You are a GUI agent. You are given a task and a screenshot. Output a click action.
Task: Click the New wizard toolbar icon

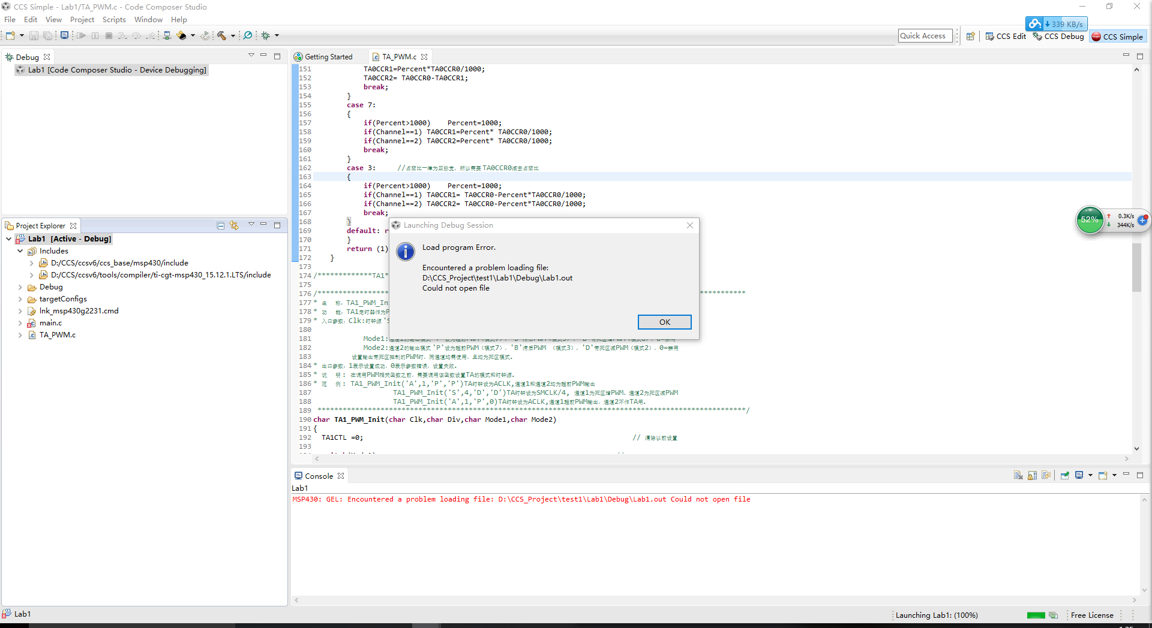tap(10, 36)
